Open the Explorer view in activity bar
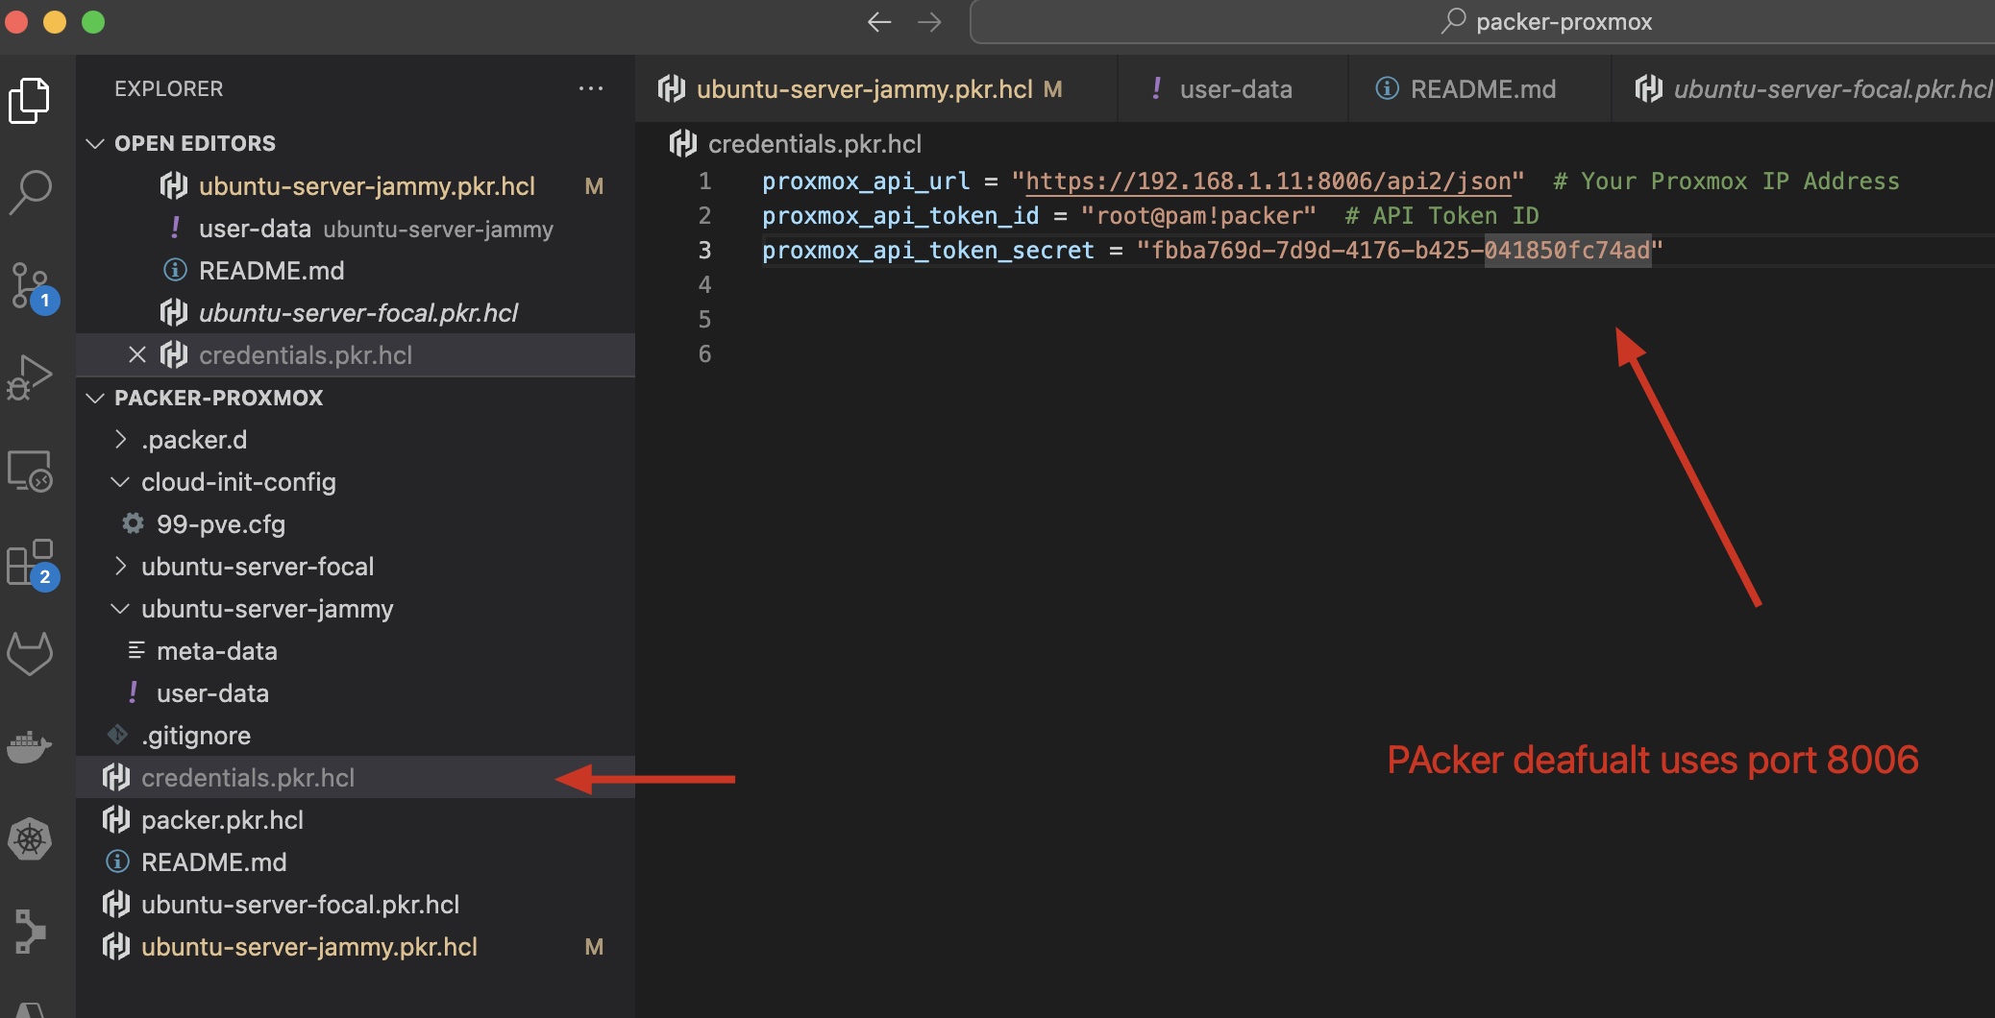The width and height of the screenshot is (1995, 1018). (30, 101)
